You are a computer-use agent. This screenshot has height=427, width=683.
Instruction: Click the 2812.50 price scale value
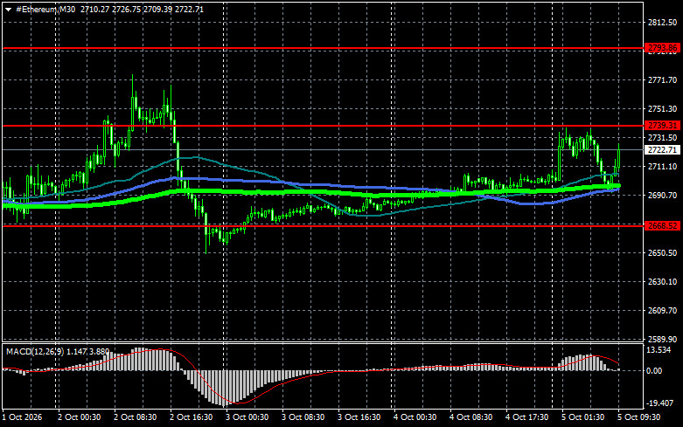click(x=663, y=23)
